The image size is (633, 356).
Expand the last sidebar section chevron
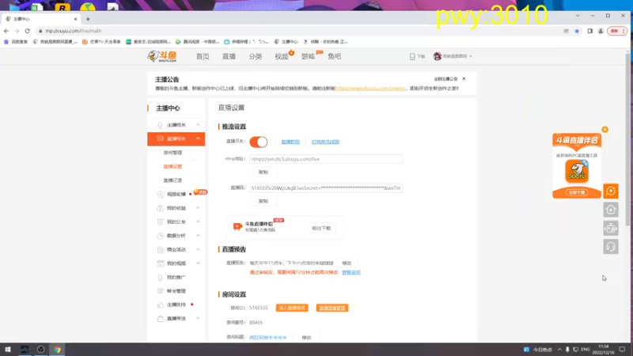[x=198, y=319]
